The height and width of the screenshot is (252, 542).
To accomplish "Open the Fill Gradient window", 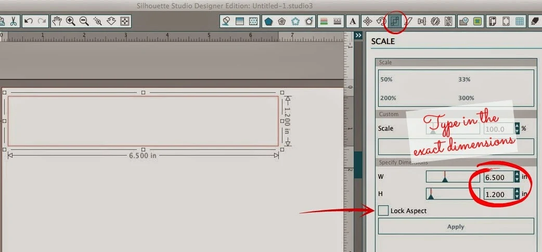I will [240, 21].
